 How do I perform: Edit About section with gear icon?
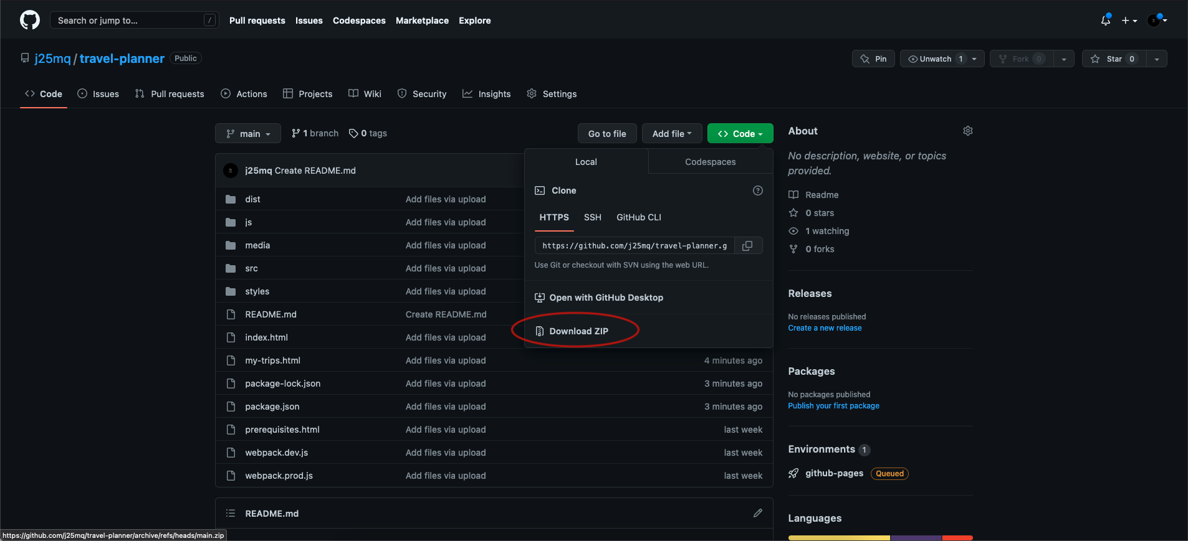tap(968, 131)
